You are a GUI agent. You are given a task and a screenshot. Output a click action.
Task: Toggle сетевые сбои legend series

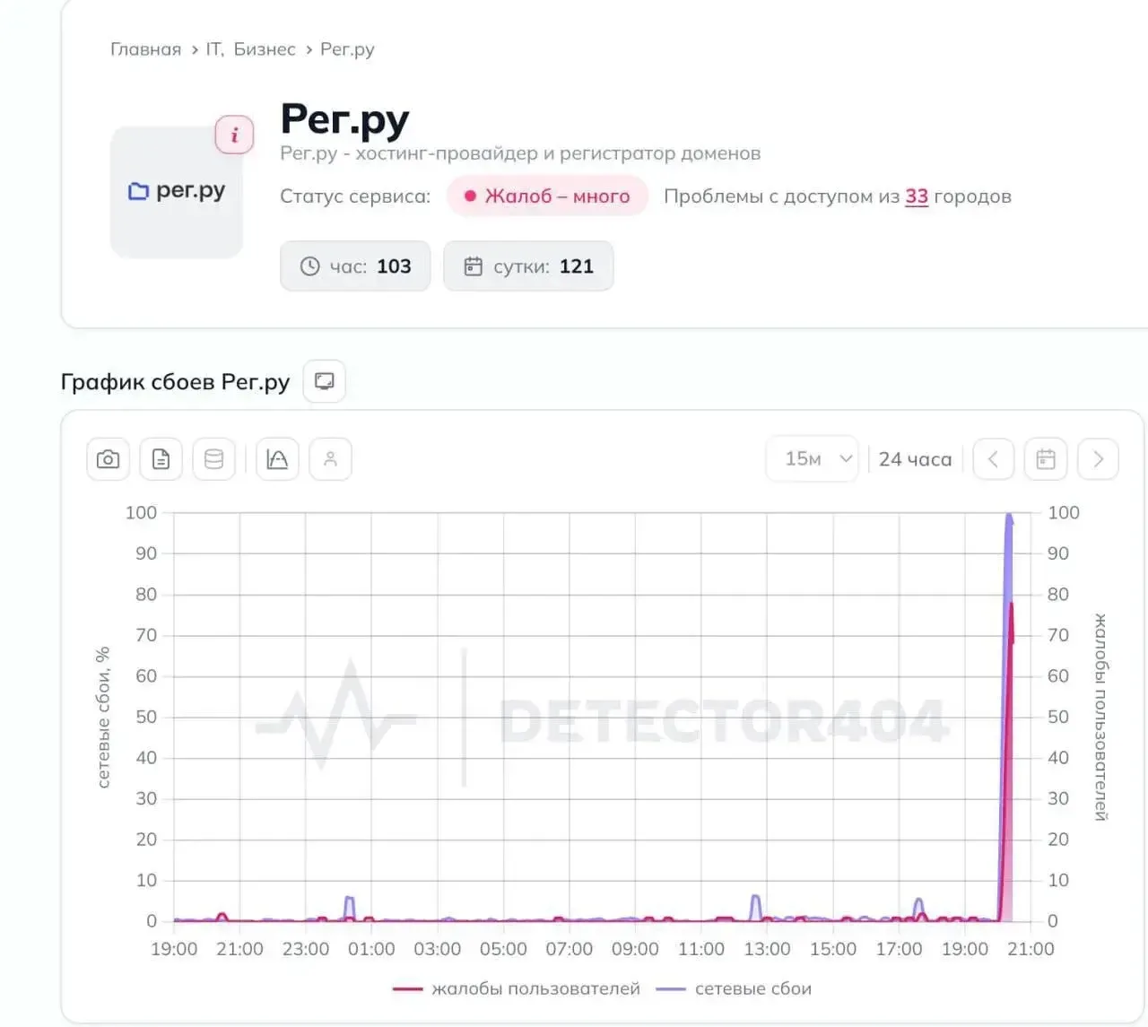[734, 988]
